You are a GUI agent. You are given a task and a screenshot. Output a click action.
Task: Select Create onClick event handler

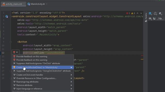tap(43, 75)
